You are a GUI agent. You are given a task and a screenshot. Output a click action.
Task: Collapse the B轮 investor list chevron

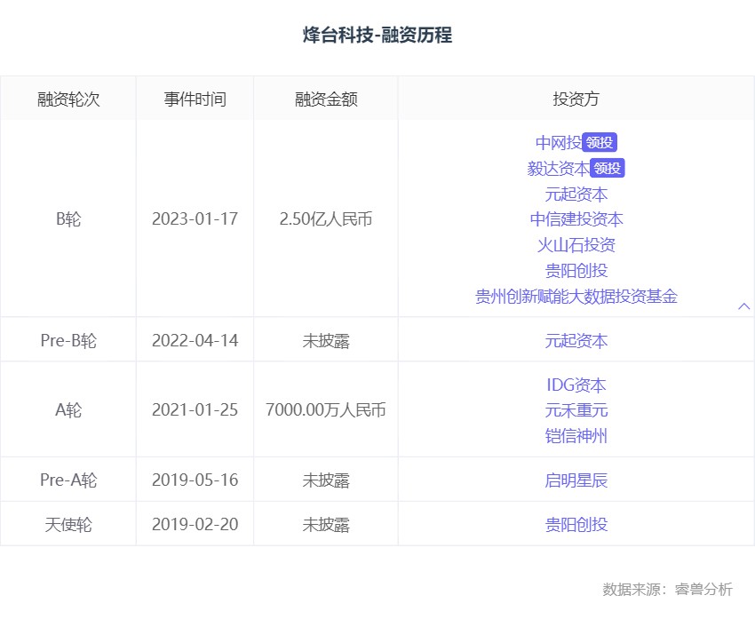pos(744,306)
